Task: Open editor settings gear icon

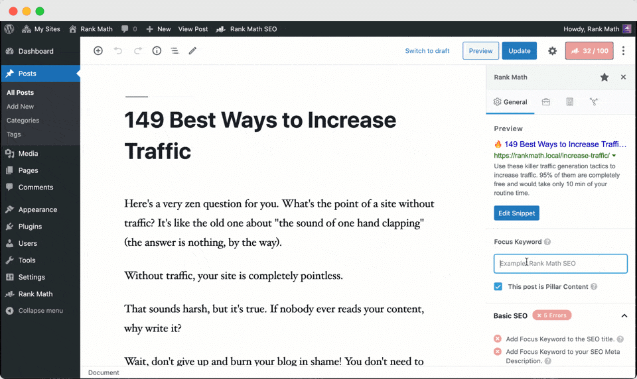Action: [552, 51]
